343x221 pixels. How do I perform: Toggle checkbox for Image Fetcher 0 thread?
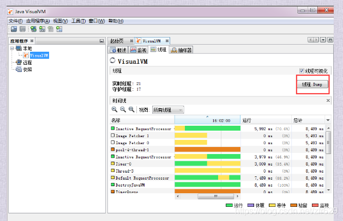tap(113, 143)
